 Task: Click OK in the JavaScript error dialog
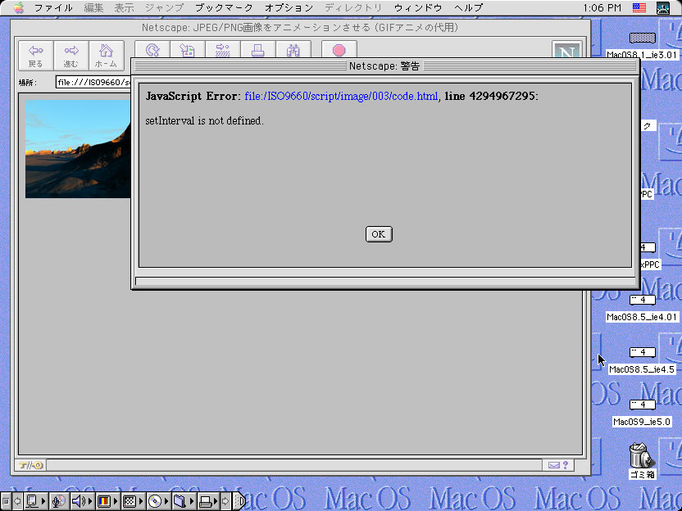click(x=379, y=234)
